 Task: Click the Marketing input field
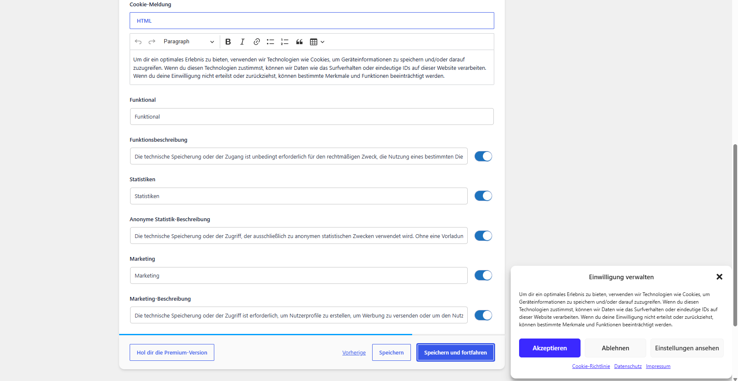(299, 275)
